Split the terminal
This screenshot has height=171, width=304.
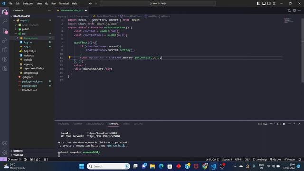coord(279,124)
